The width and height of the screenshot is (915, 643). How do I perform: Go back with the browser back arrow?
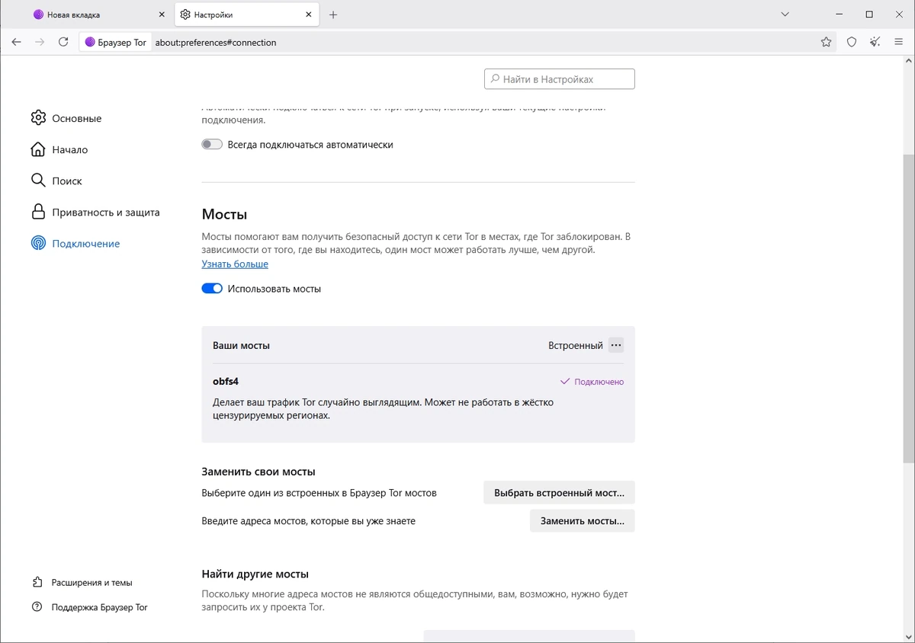tap(16, 42)
